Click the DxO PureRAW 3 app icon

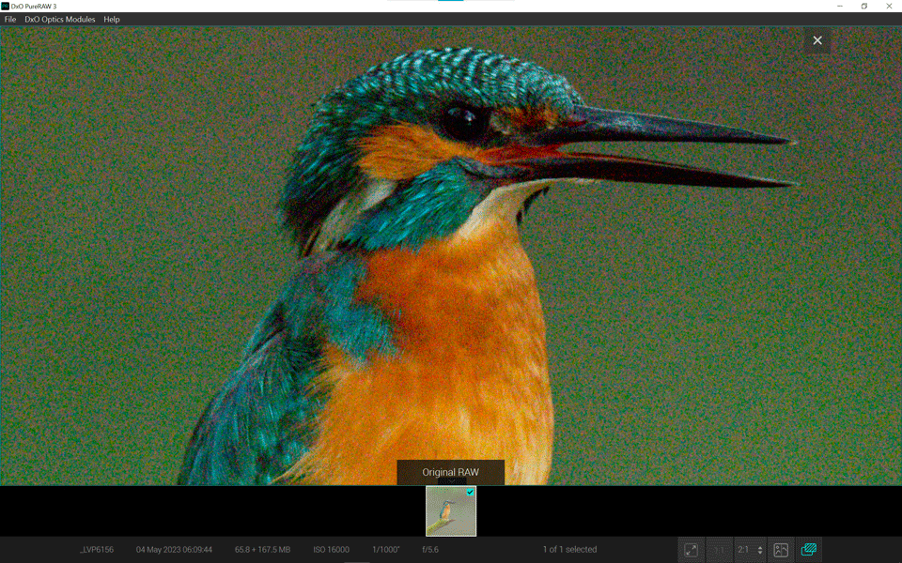(x=6, y=6)
